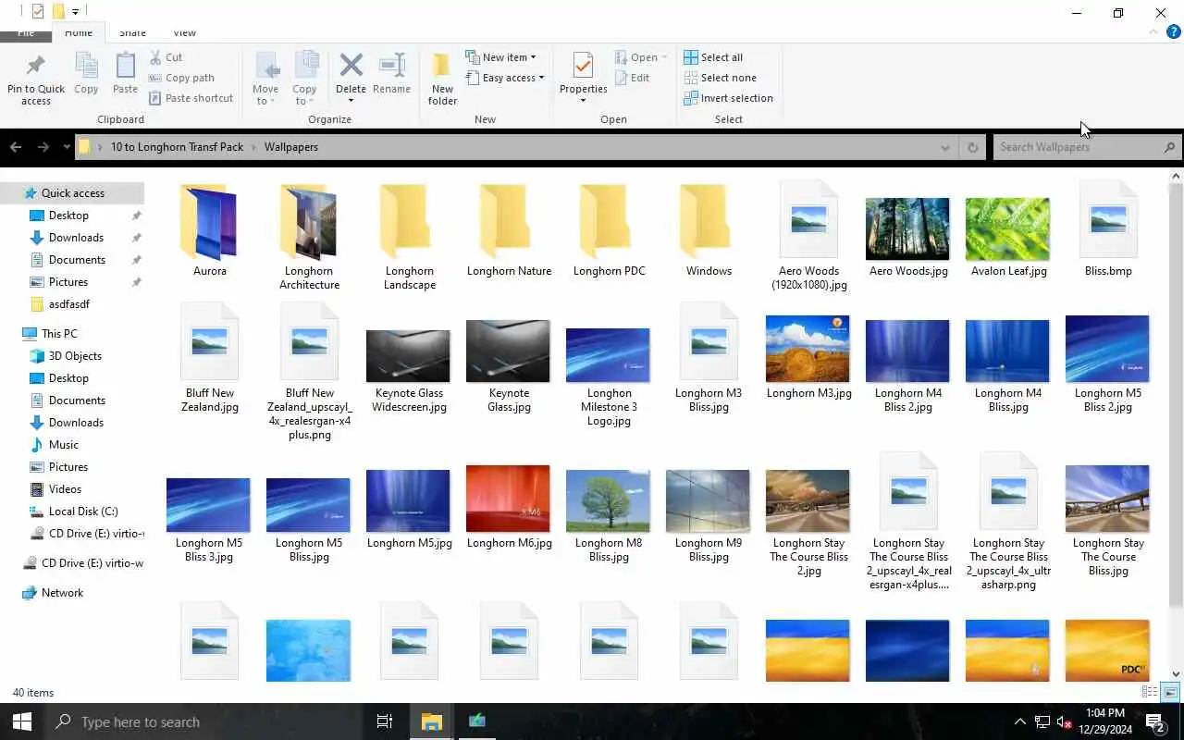The height and width of the screenshot is (740, 1184).
Task: Switch to the Home tab
Action: pos(79,32)
